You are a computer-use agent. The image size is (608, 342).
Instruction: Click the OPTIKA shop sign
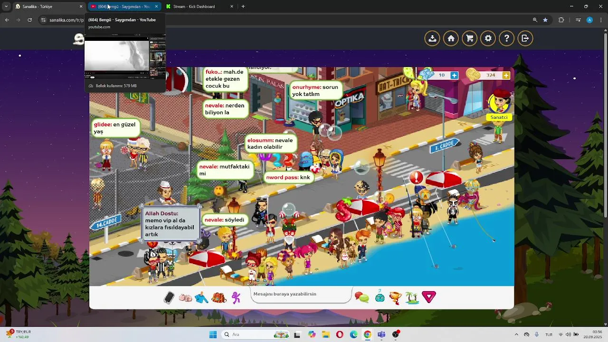(x=349, y=100)
